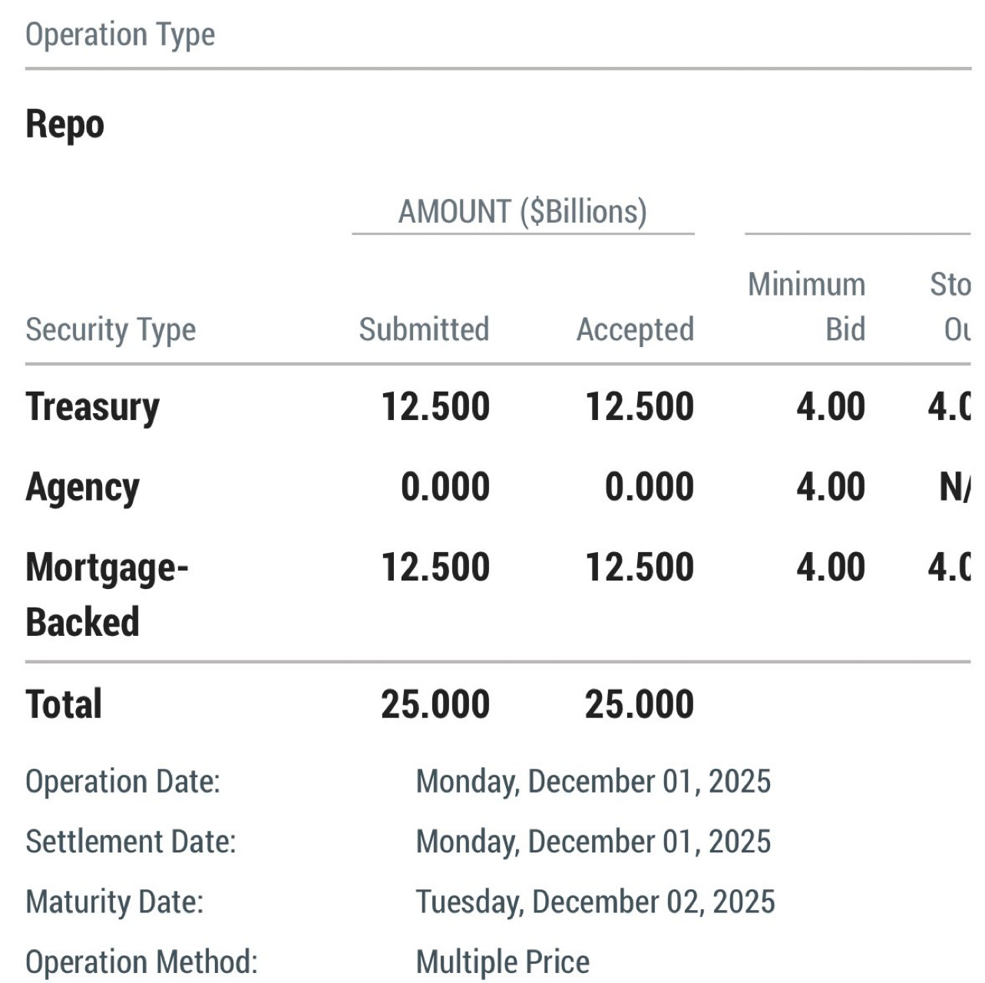
Task: Click the Maturity Date value
Action: point(595,902)
